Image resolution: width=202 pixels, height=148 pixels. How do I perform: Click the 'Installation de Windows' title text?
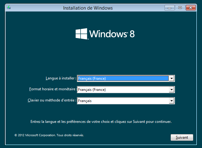[88, 8]
